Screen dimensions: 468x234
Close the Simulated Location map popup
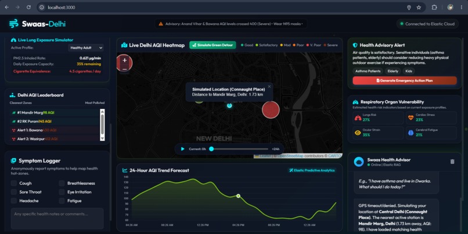[x=269, y=87]
